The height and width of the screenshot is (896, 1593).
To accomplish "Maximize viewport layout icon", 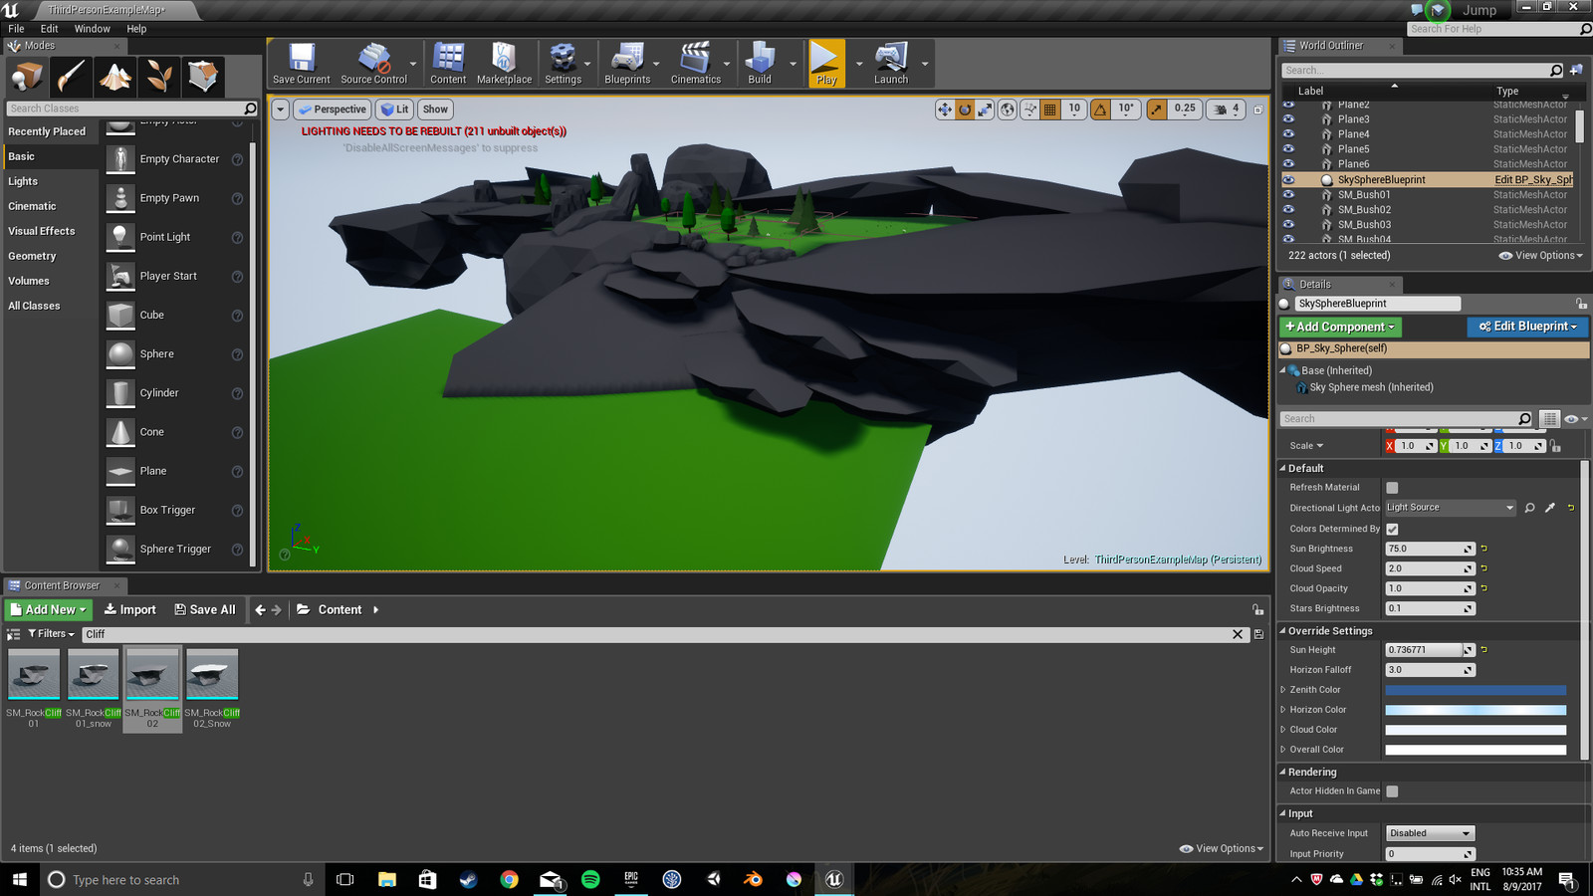I will 1257,110.
